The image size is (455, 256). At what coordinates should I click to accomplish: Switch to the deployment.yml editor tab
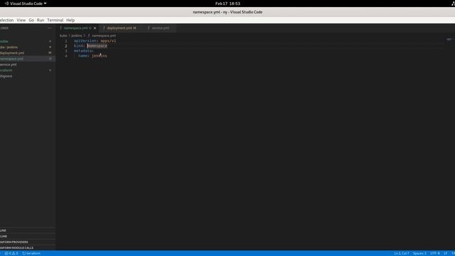(x=122, y=28)
